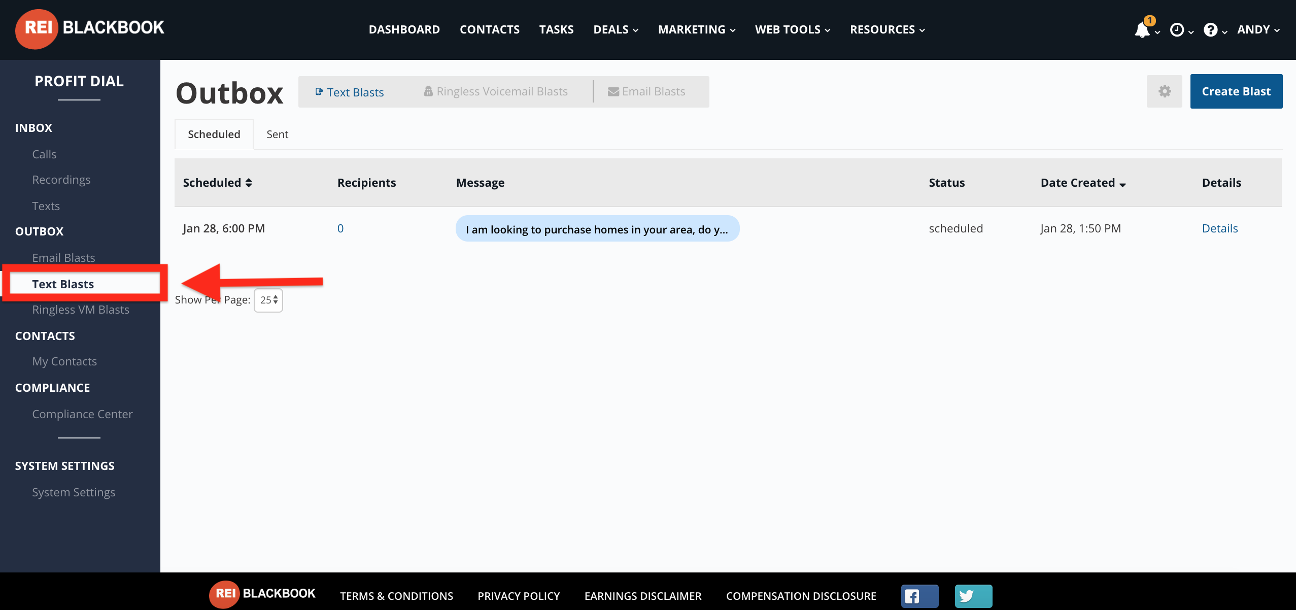
Task: Open Texts in the sidebar
Action: click(46, 206)
